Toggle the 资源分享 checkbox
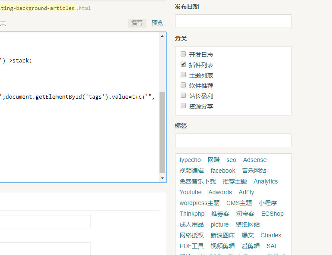Image resolution: width=332 pixels, height=255 pixels. pyautogui.click(x=183, y=106)
